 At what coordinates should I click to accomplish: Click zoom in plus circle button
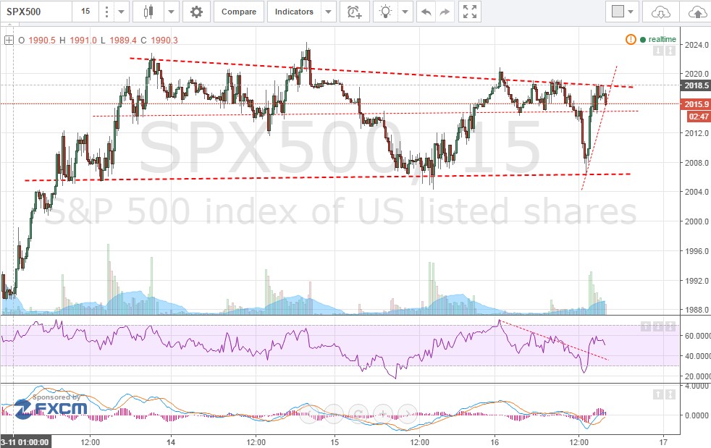pyautogui.click(x=383, y=413)
